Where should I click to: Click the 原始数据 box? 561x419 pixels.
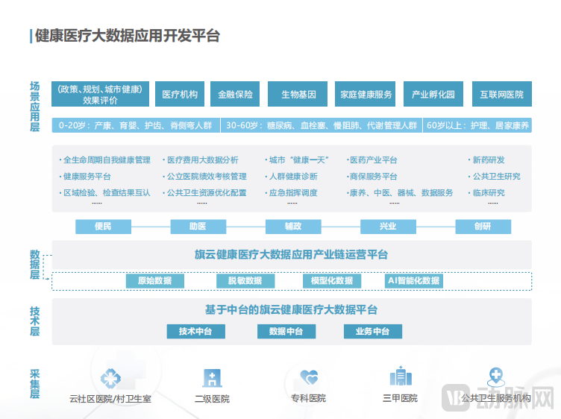155,280
